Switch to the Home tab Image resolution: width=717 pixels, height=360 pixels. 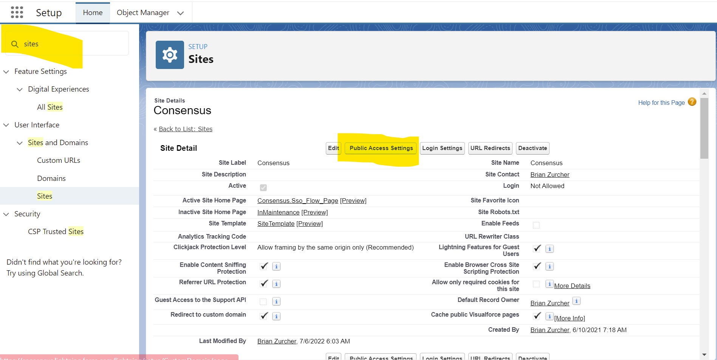point(93,13)
